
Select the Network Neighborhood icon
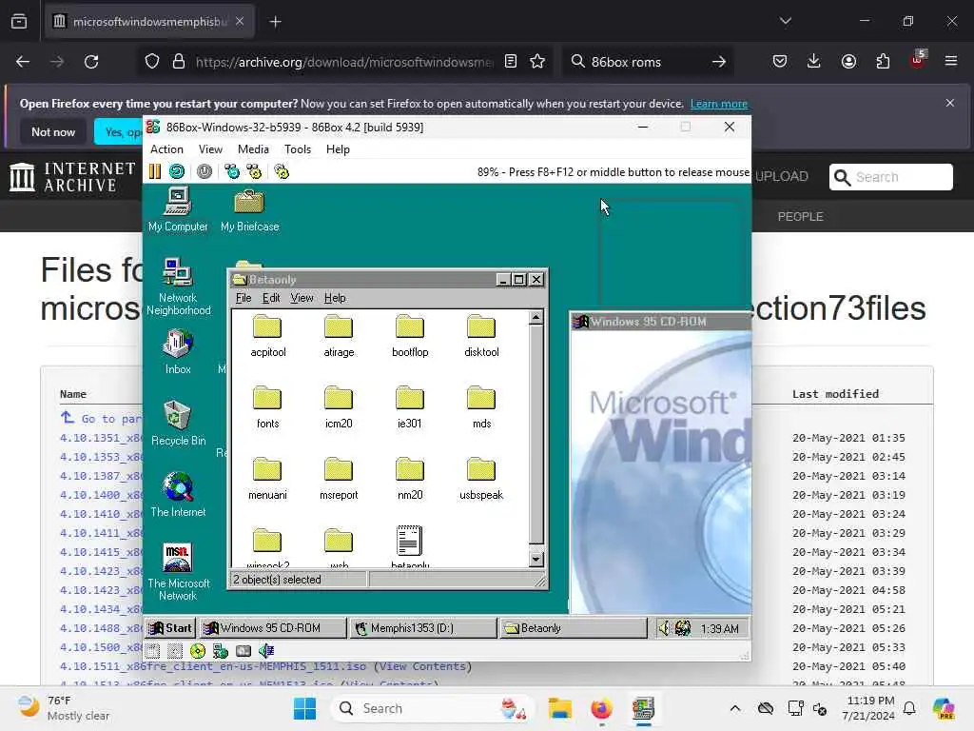pyautogui.click(x=178, y=286)
